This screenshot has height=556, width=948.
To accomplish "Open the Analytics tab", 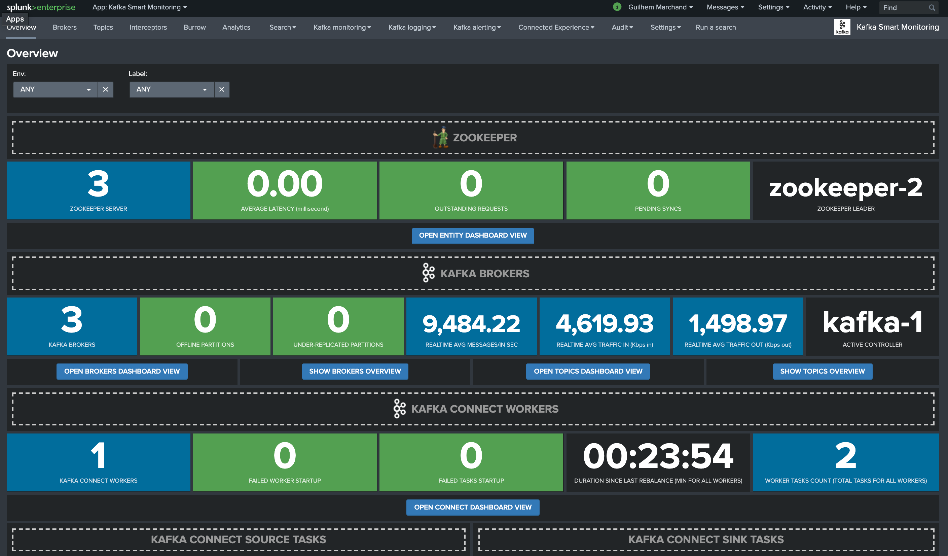I will tap(236, 28).
